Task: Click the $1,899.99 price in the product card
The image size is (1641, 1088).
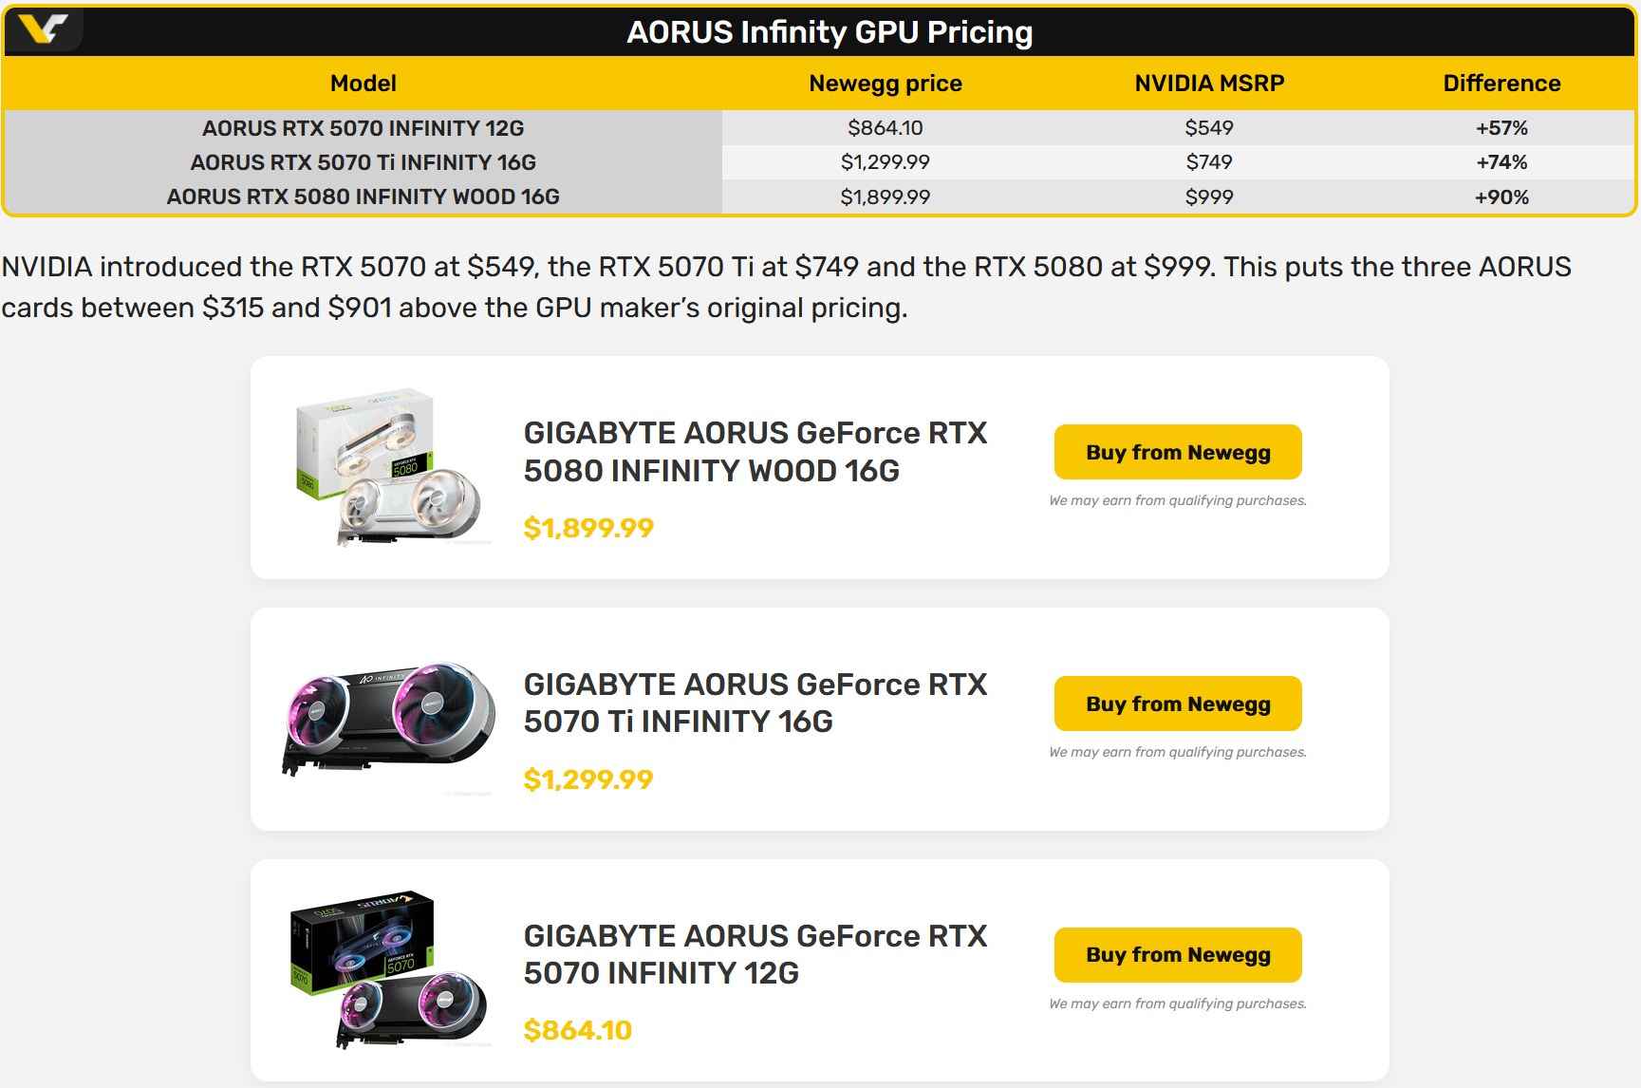Action: pos(588,528)
